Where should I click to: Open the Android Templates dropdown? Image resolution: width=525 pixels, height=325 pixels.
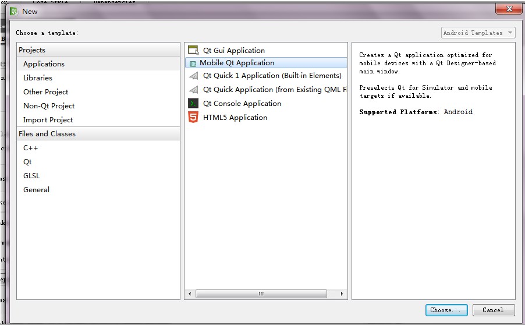click(478, 33)
